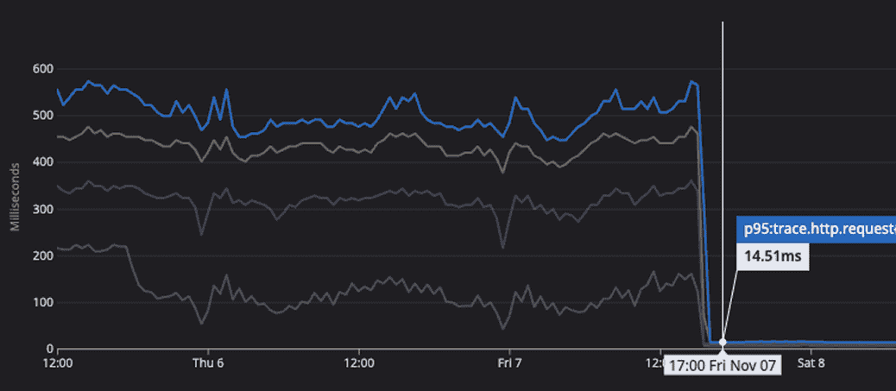
Task: Click the 300 y-axis tick label
Action: [44, 210]
